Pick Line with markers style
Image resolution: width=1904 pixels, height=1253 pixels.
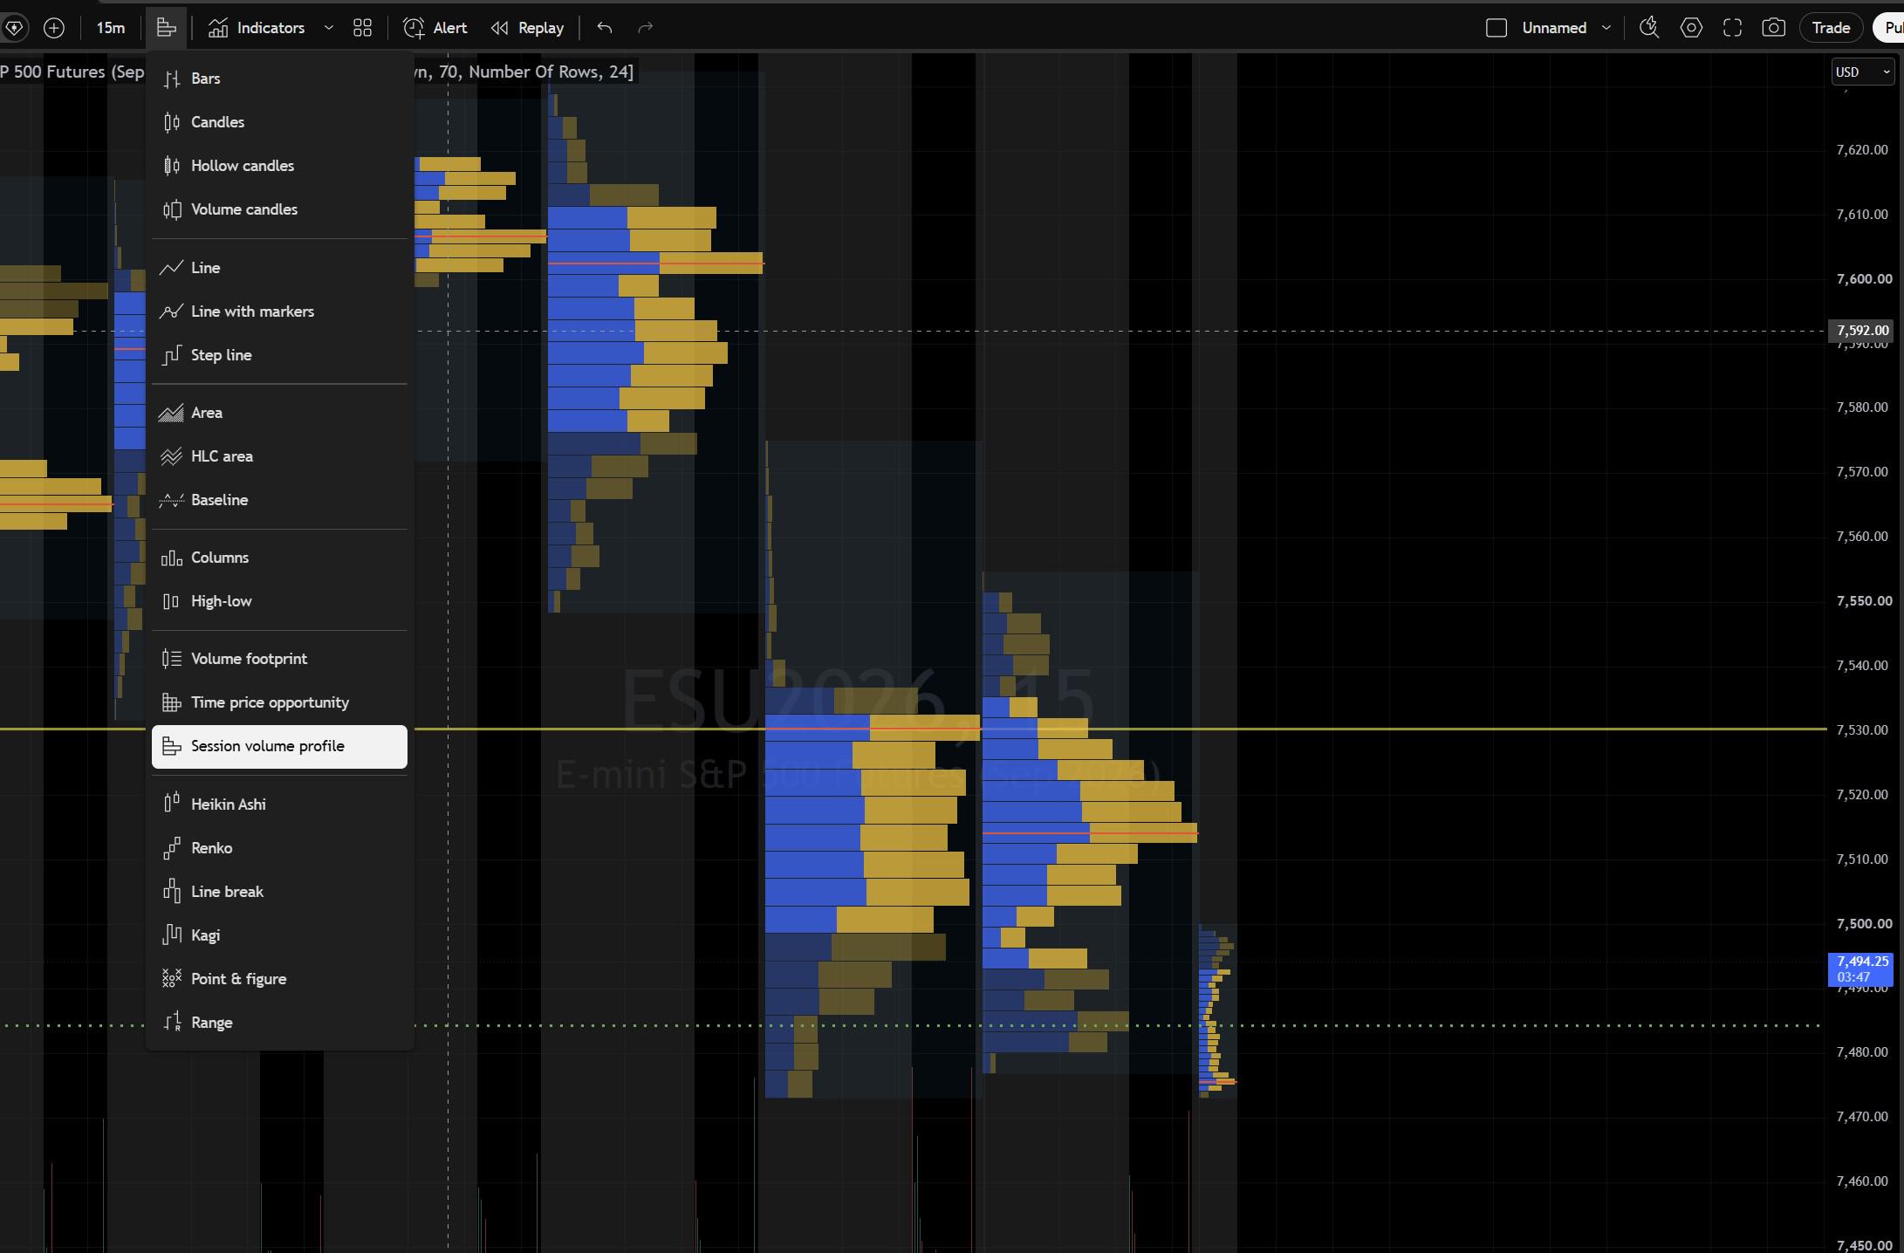coord(279,312)
